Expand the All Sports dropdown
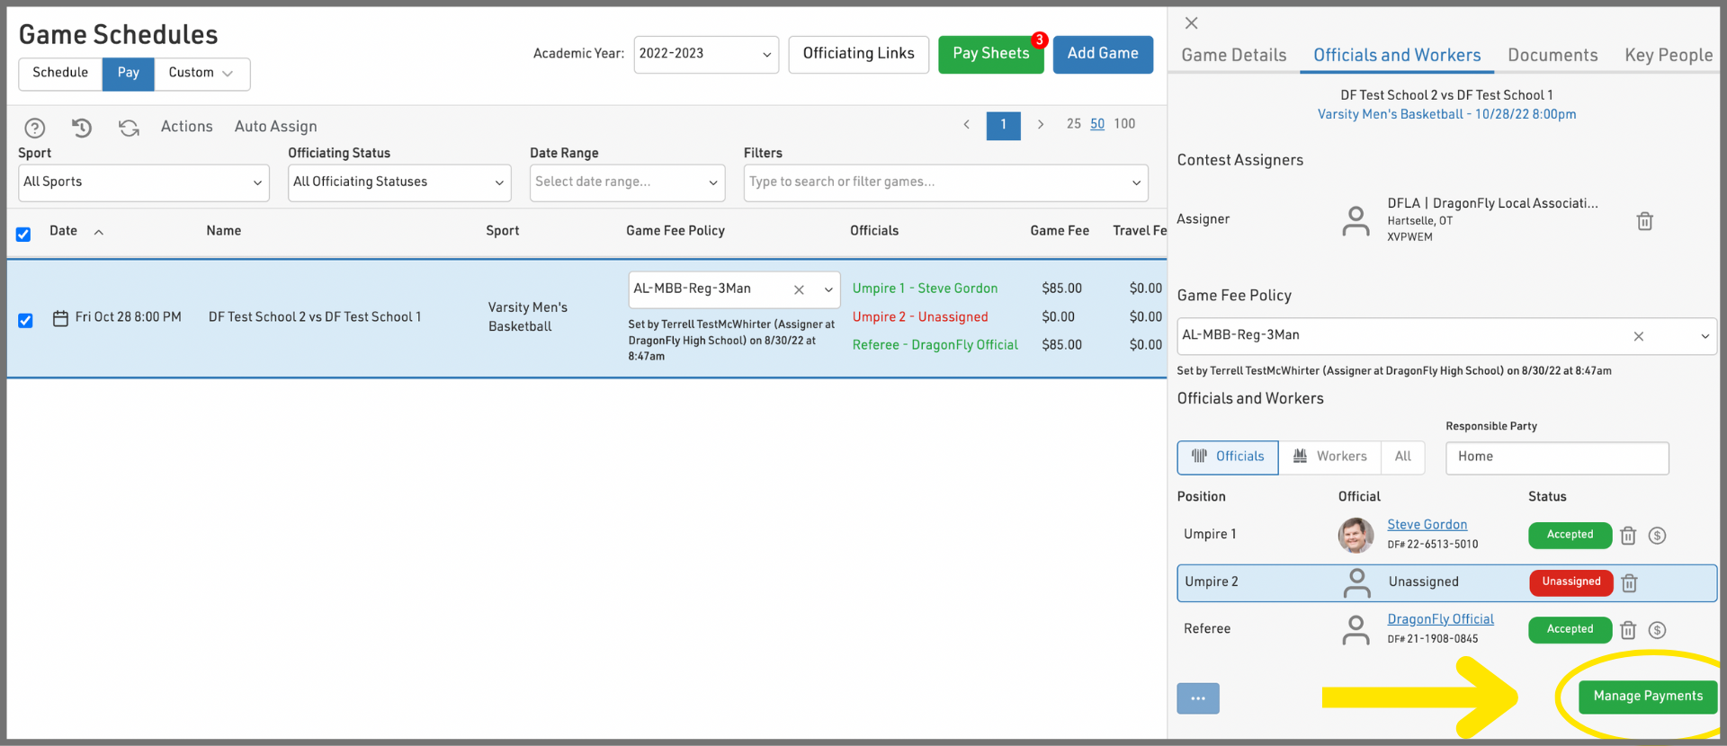 tap(143, 182)
